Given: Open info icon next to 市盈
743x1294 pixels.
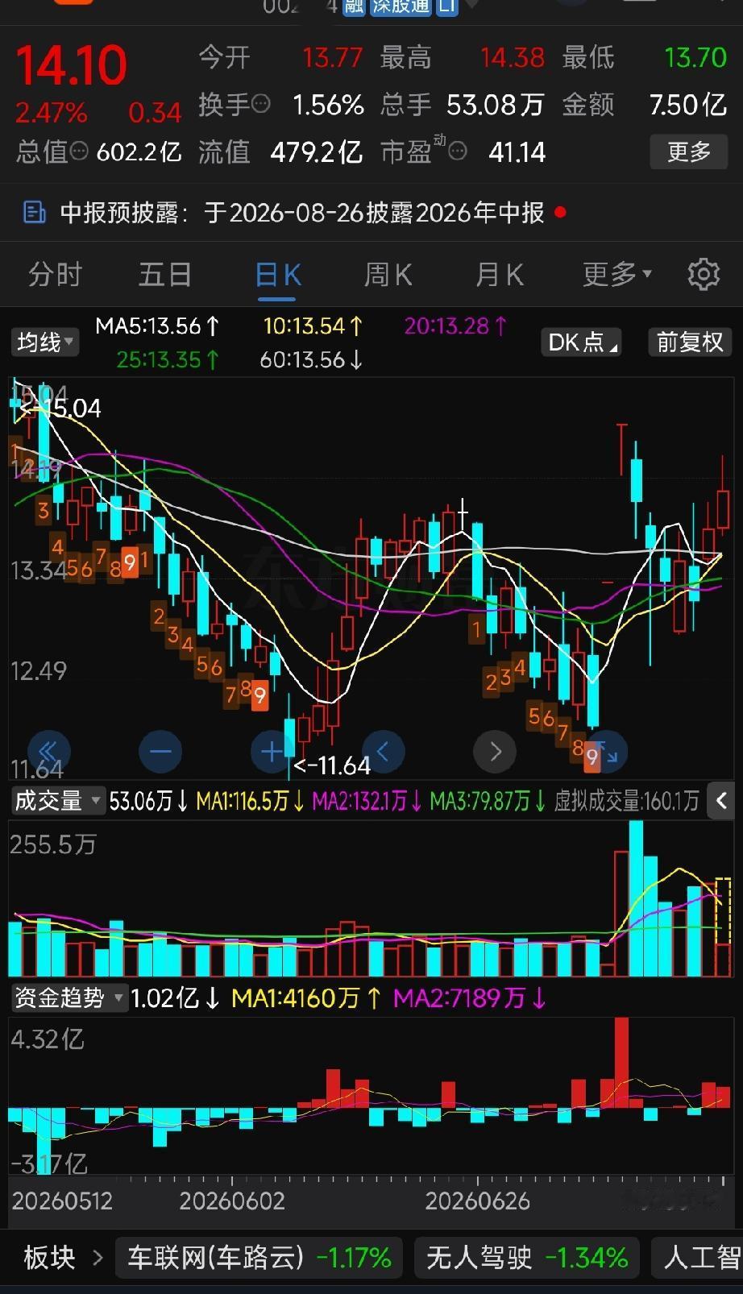Looking at the screenshot, I should click(x=458, y=151).
